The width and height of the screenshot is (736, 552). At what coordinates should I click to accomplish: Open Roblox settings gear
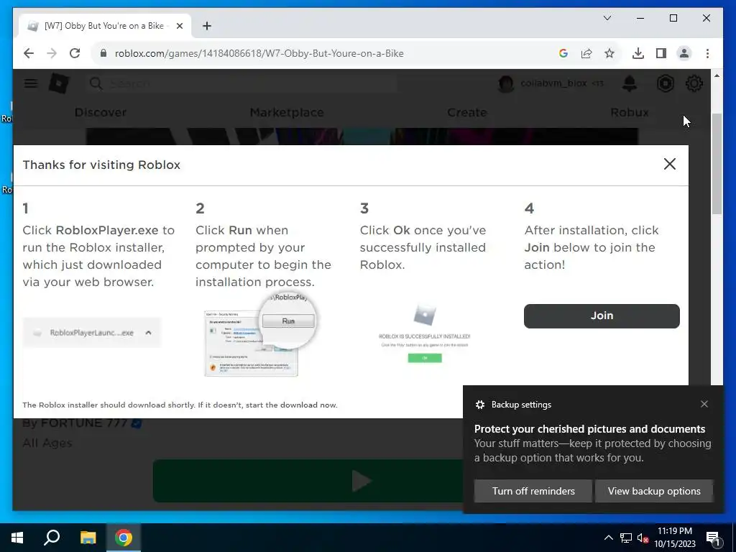pyautogui.click(x=694, y=83)
